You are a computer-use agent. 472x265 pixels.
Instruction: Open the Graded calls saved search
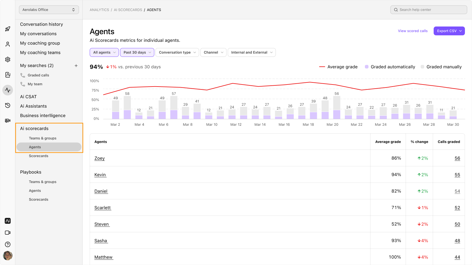(38, 75)
